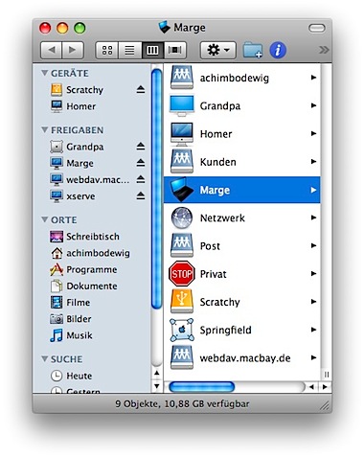Image resolution: width=364 pixels, height=458 pixels.
Task: Click horizontal scroll right arrow
Action: [325, 387]
